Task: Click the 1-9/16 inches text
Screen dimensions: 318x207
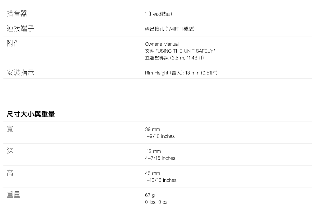Action: tap(160, 136)
